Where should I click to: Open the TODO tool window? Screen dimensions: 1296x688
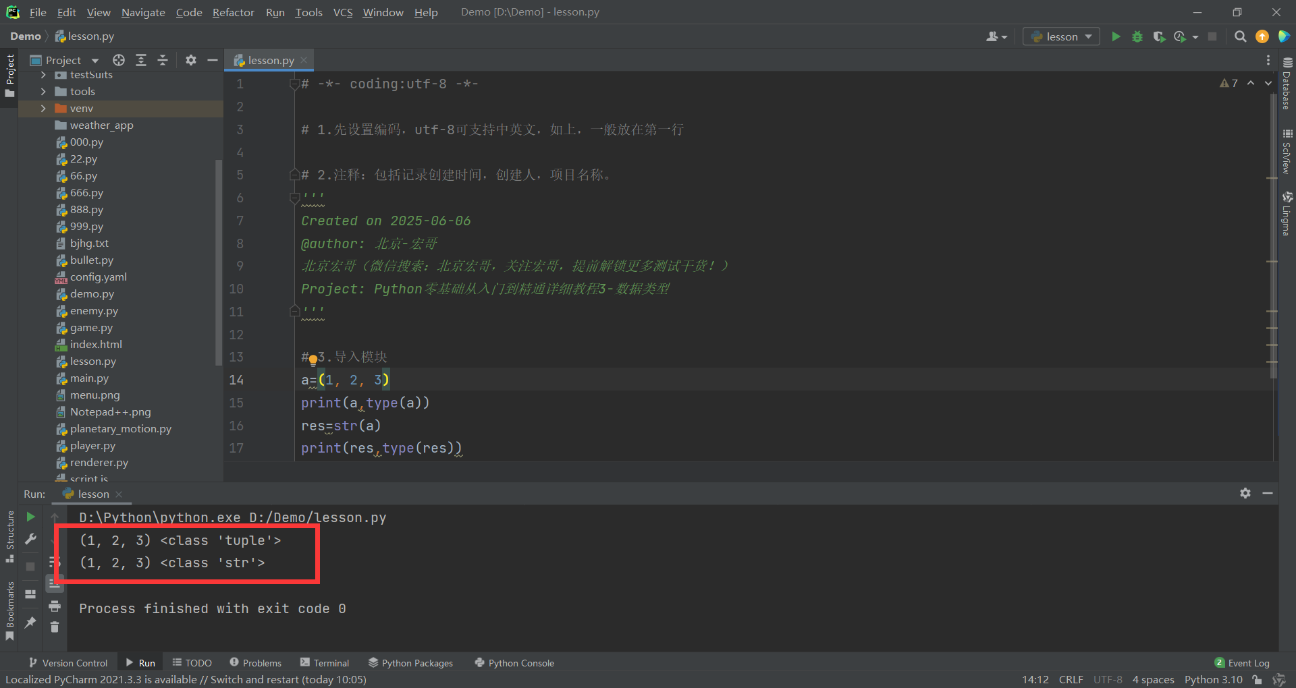tap(192, 663)
